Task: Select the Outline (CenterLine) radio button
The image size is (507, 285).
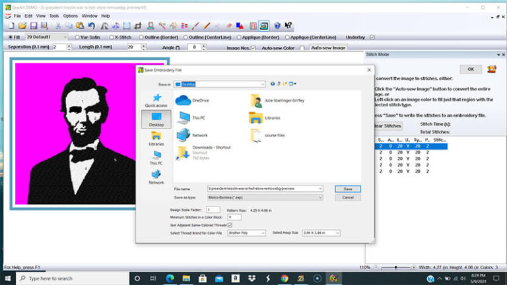Action: [186, 38]
